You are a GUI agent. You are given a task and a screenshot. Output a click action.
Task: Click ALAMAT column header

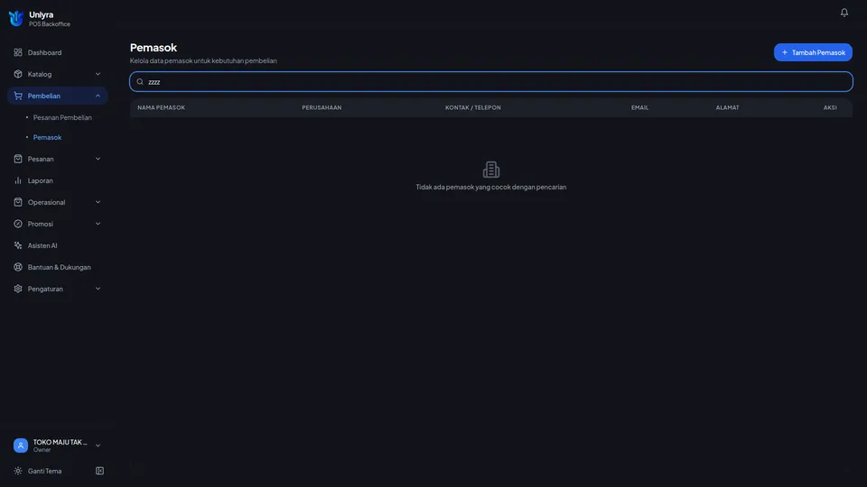click(727, 107)
